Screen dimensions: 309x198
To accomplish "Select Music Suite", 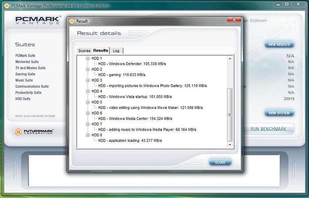I will pyautogui.click(x=24, y=80).
